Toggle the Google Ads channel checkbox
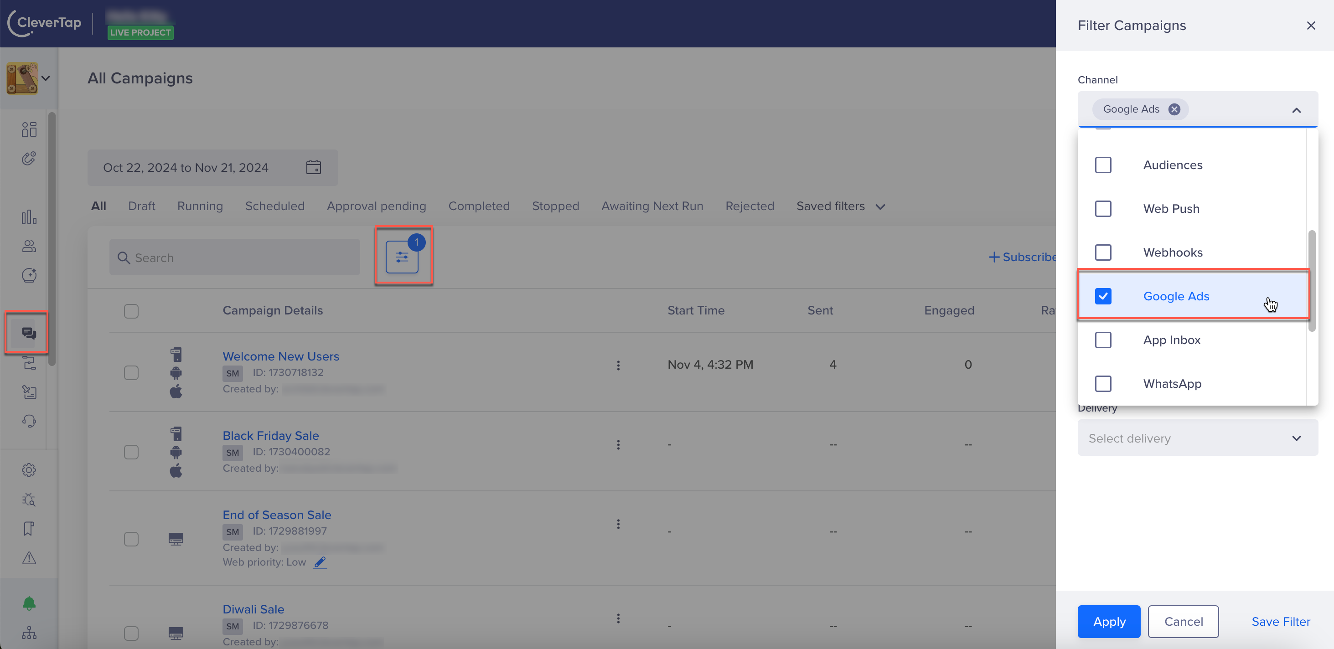 (x=1103, y=296)
